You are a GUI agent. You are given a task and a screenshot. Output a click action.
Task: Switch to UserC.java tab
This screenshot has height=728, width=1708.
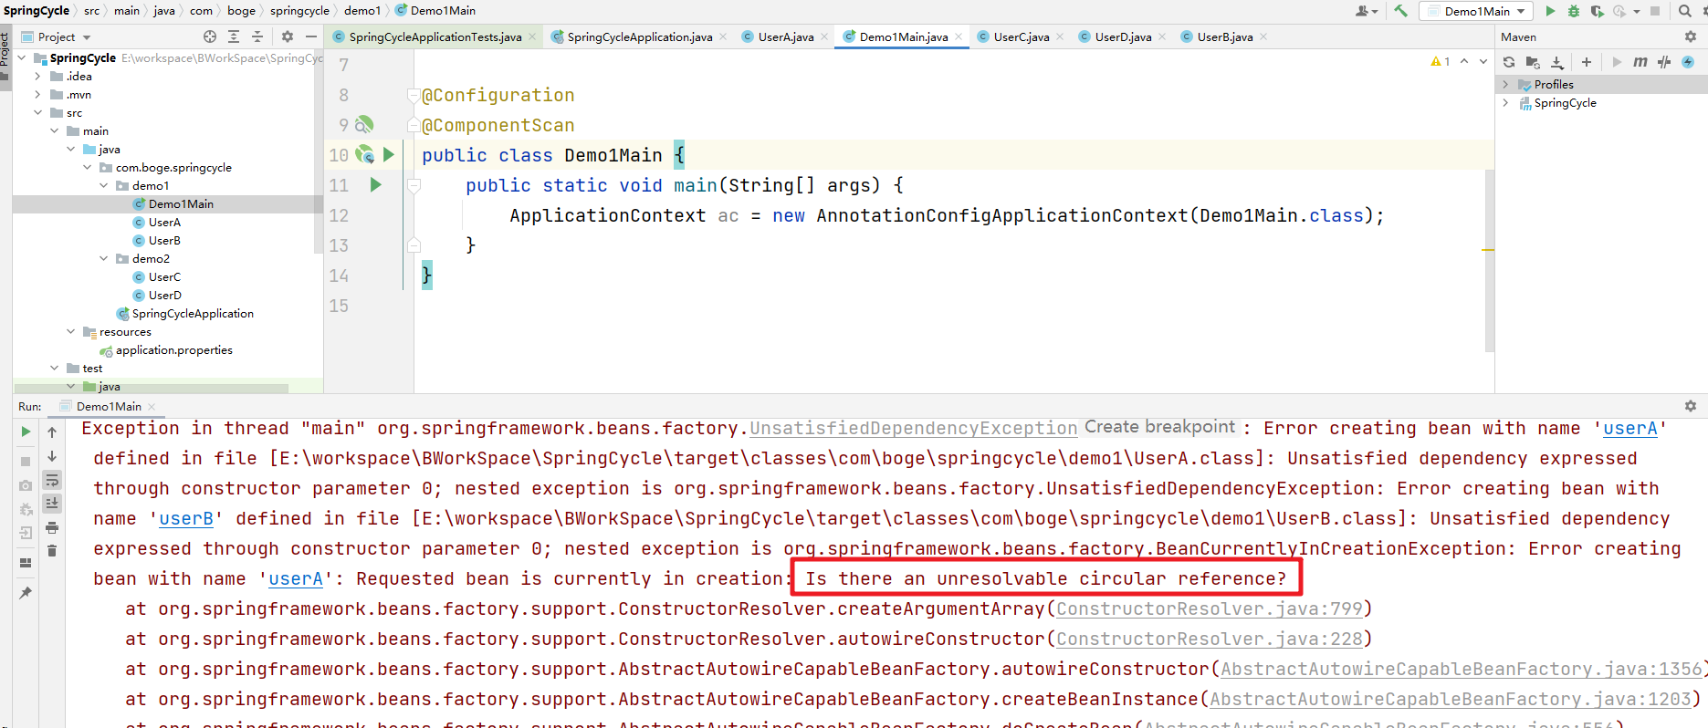[1021, 36]
